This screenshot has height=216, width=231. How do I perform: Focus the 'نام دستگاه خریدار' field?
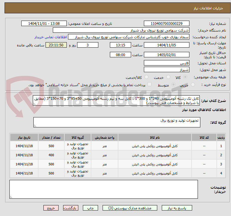pos(121,30)
